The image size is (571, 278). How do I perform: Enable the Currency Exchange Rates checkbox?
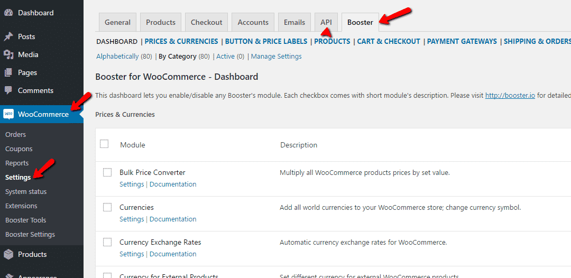coord(107,242)
